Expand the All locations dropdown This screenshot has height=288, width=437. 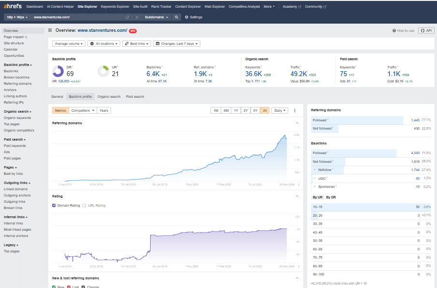[103, 43]
